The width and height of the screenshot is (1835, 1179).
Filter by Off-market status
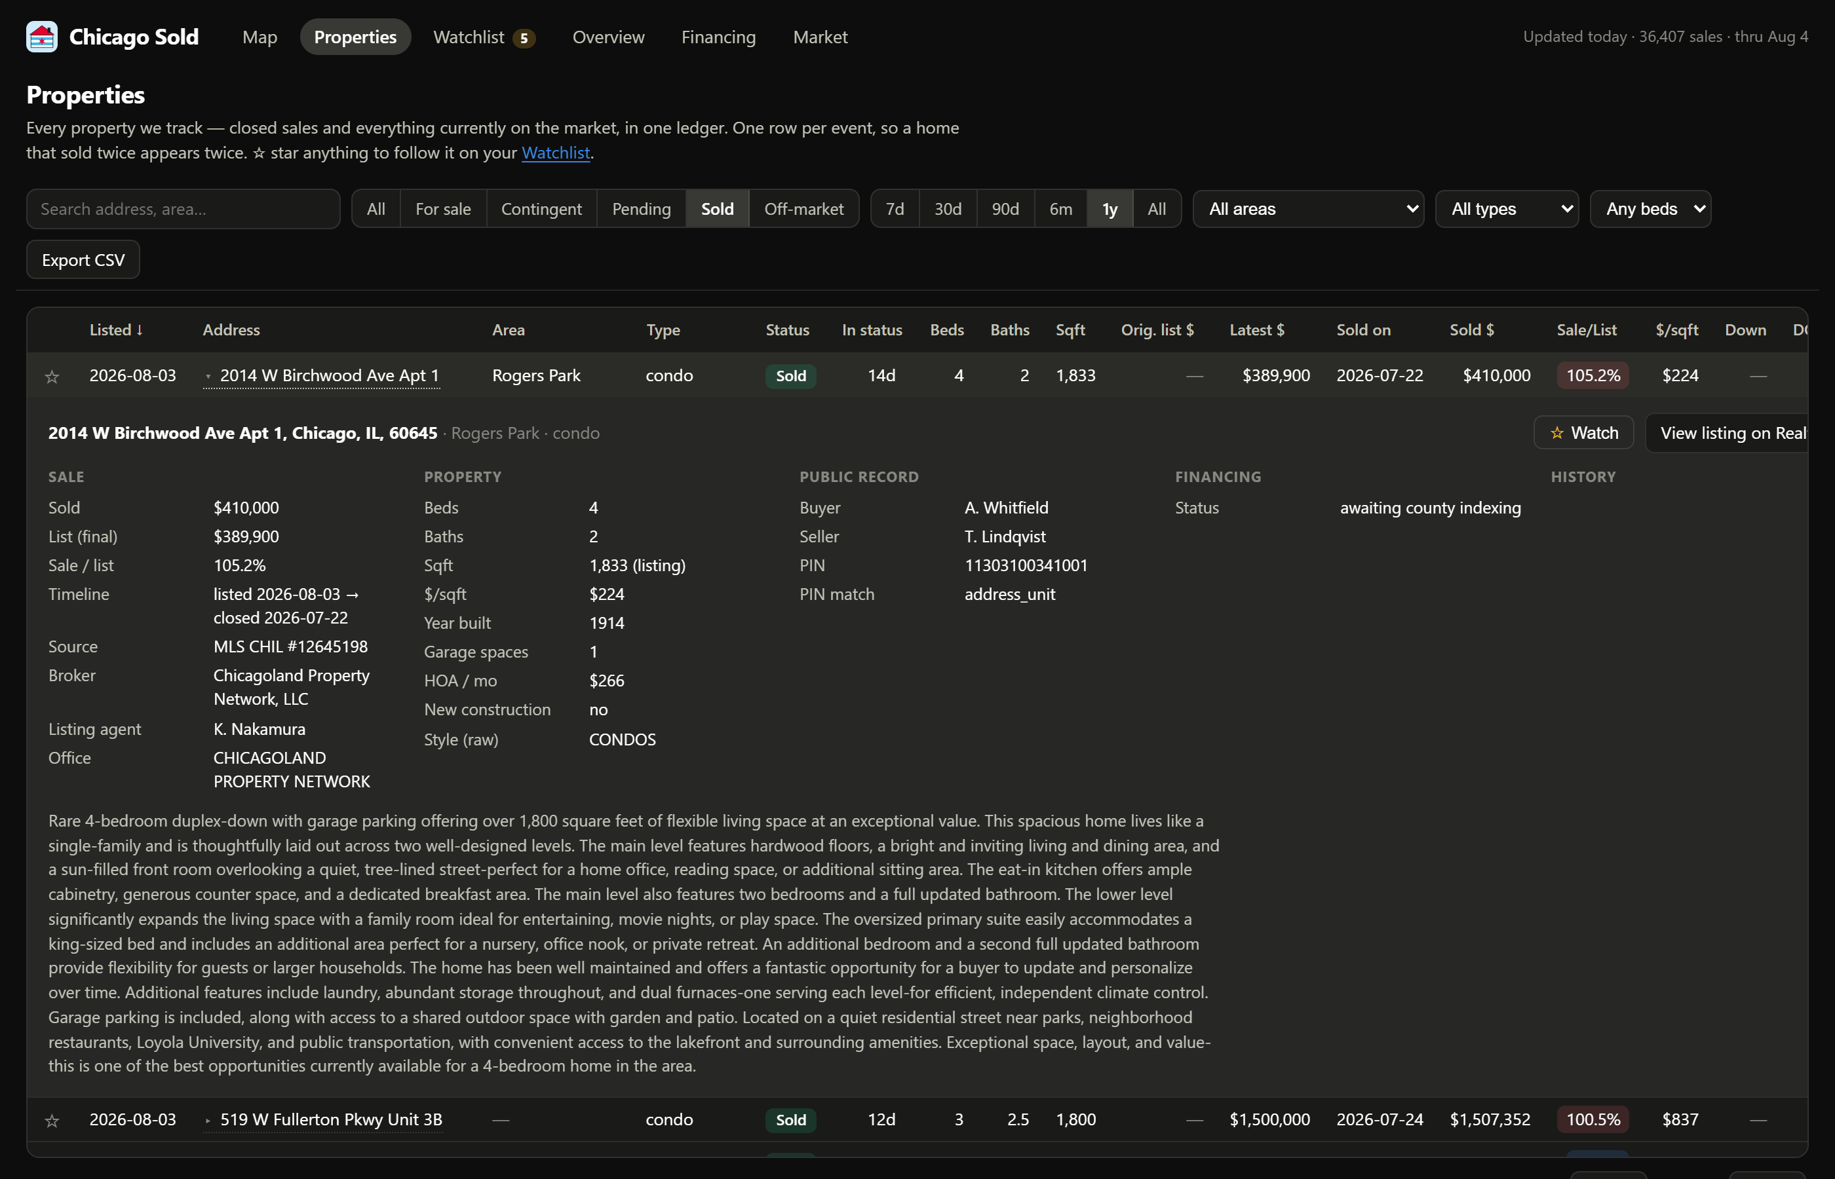pos(803,209)
